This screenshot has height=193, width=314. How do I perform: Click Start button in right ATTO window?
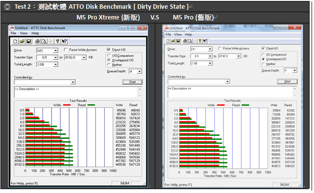coord(287,81)
